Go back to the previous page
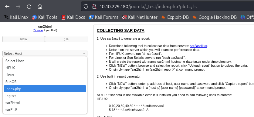Viewport: 254px width, 117px height. pyautogui.click(x=7, y=6)
